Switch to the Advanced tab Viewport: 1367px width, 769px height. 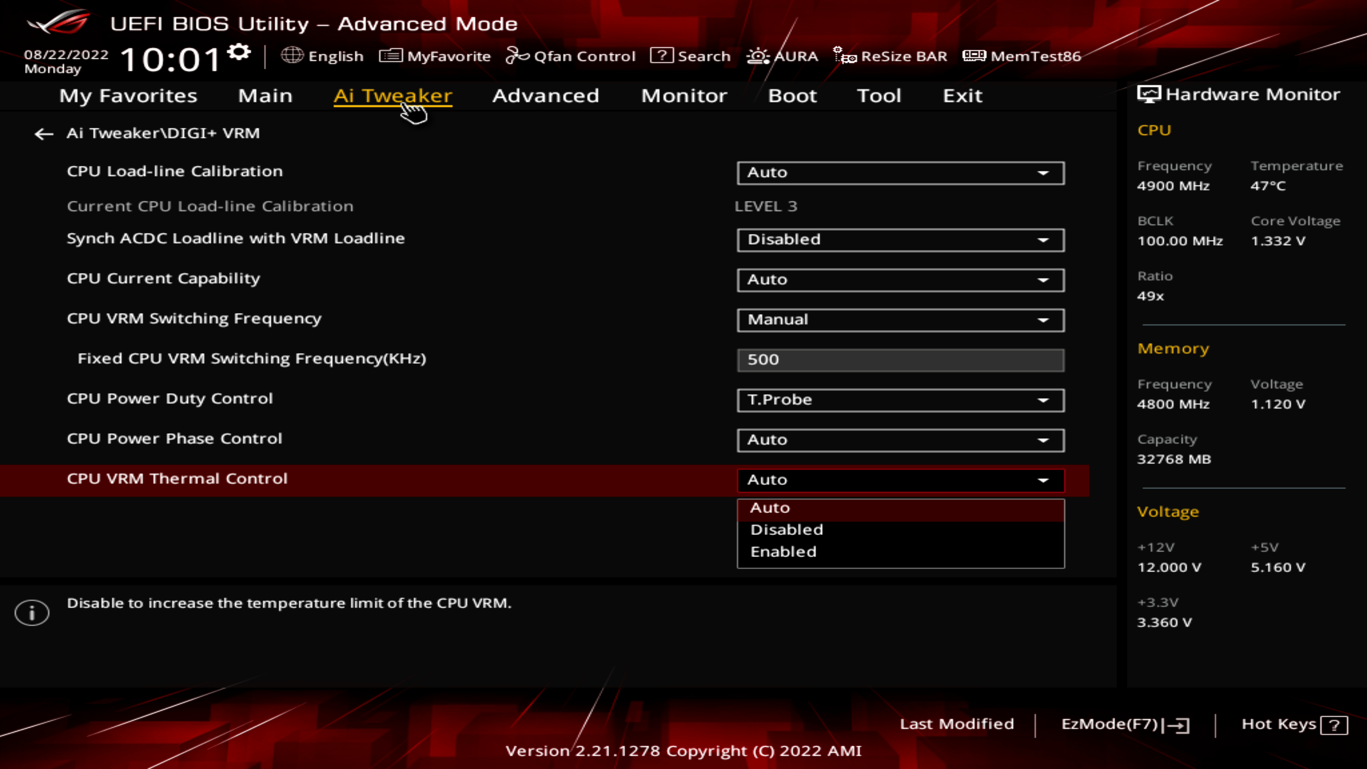pos(545,95)
